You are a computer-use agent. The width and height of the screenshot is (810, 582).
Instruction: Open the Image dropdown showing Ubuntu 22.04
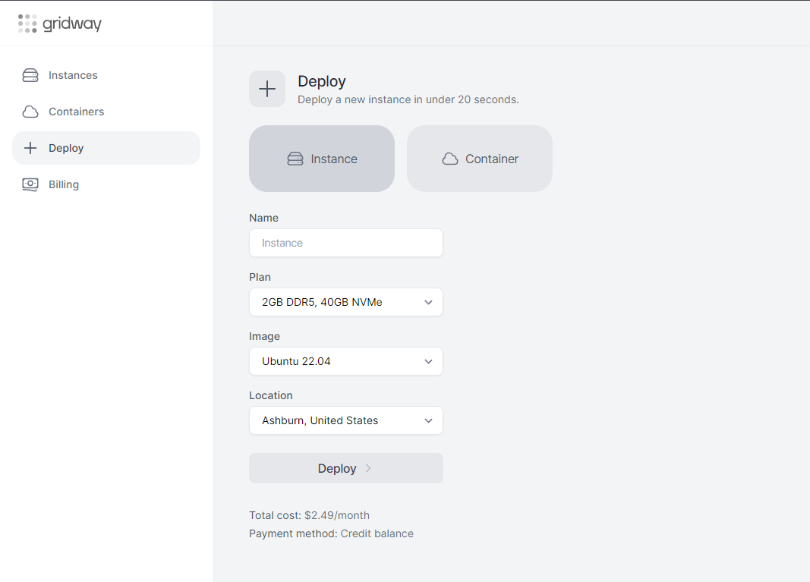pos(345,361)
